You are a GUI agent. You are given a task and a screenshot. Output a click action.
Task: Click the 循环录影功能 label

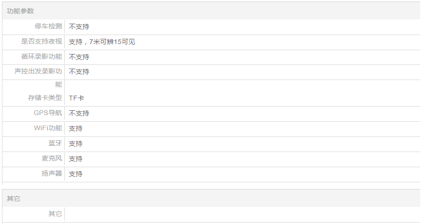(42, 57)
